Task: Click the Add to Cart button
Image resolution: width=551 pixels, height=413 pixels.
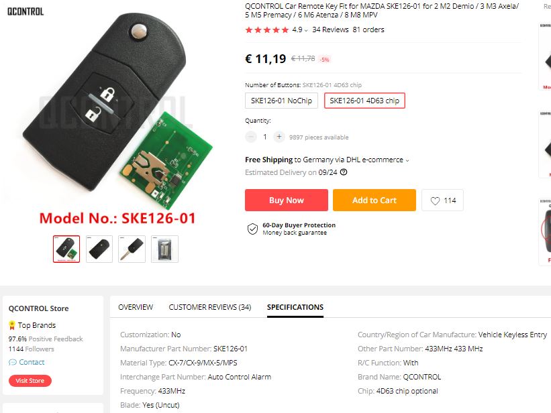Action: 374,200
